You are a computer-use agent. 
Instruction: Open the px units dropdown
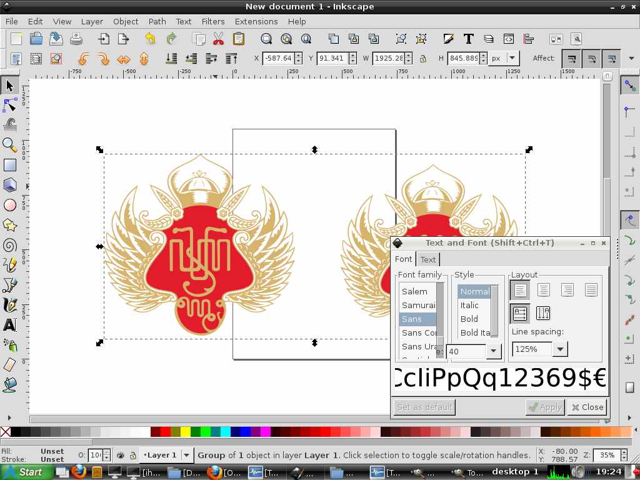(x=512, y=58)
